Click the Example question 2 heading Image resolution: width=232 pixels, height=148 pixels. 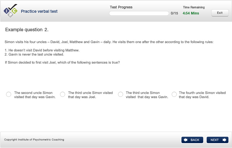27,30
